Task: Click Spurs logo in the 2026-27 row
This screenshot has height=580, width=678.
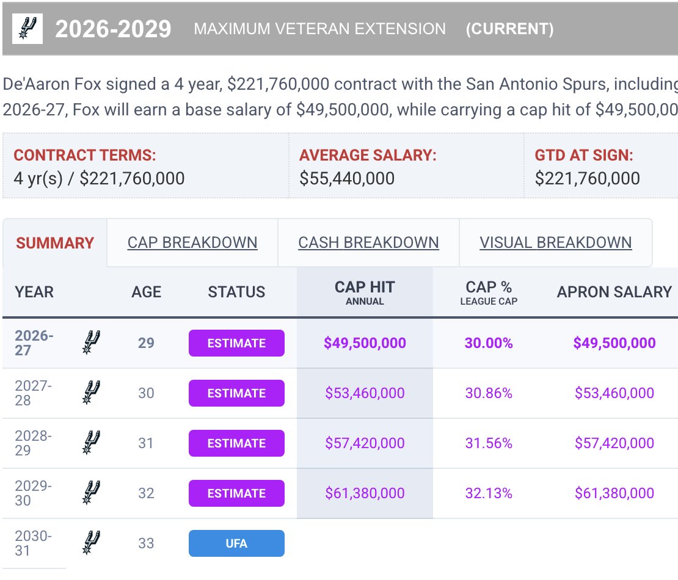Action: click(91, 343)
